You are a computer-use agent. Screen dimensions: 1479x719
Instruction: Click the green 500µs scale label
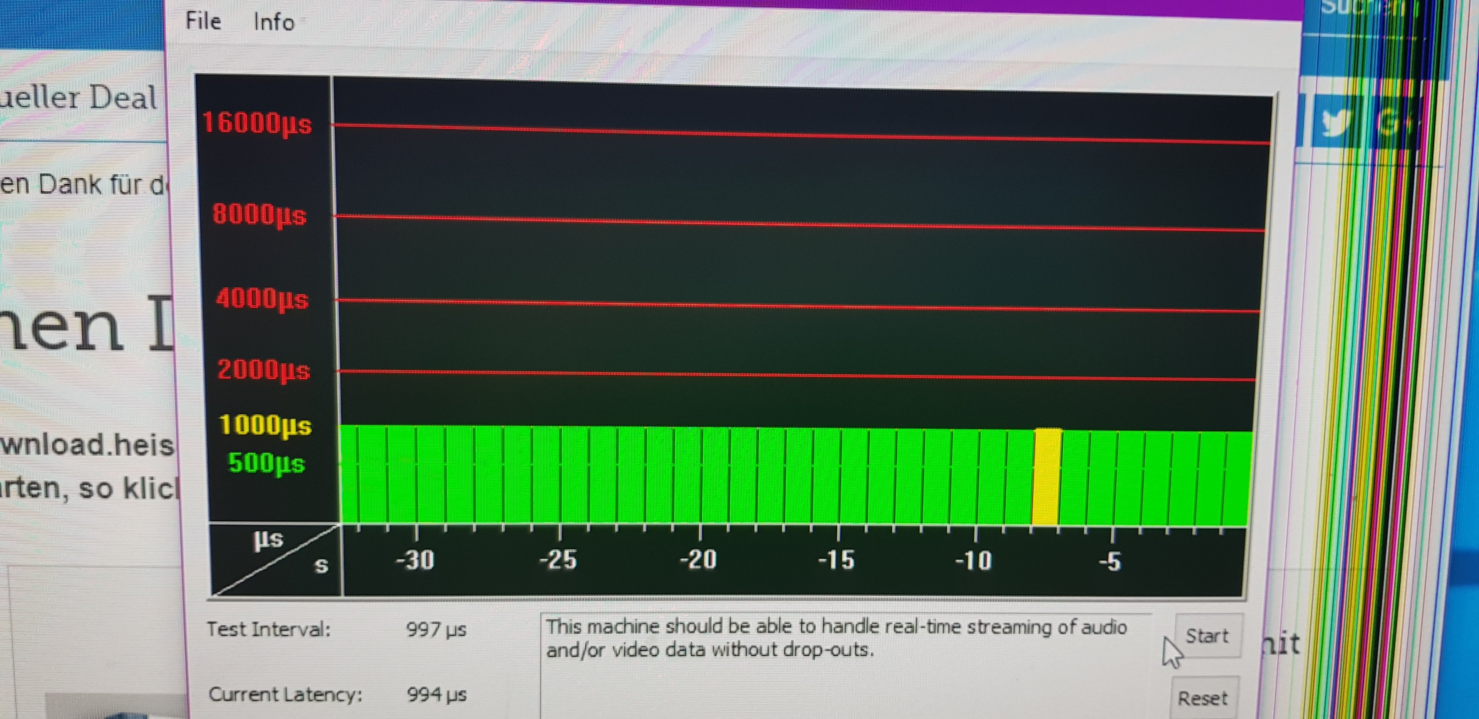point(267,463)
